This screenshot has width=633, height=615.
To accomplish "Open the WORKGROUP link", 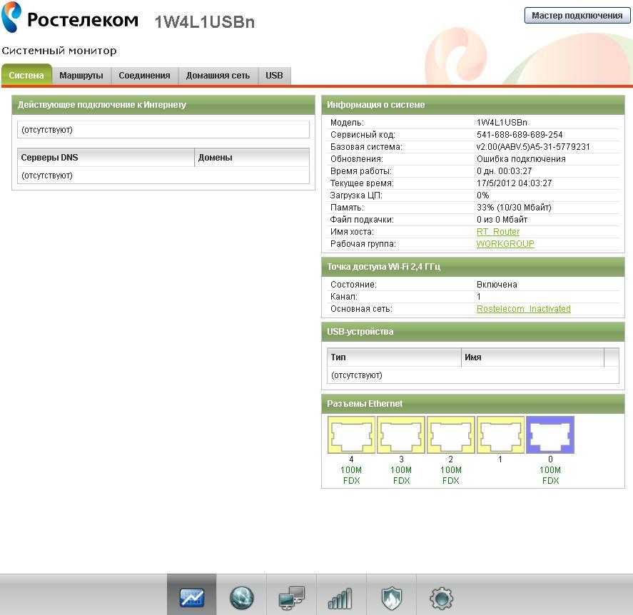I will coord(505,244).
